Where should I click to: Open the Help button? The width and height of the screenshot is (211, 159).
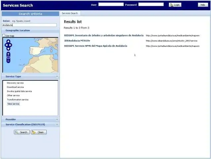tap(203, 5)
